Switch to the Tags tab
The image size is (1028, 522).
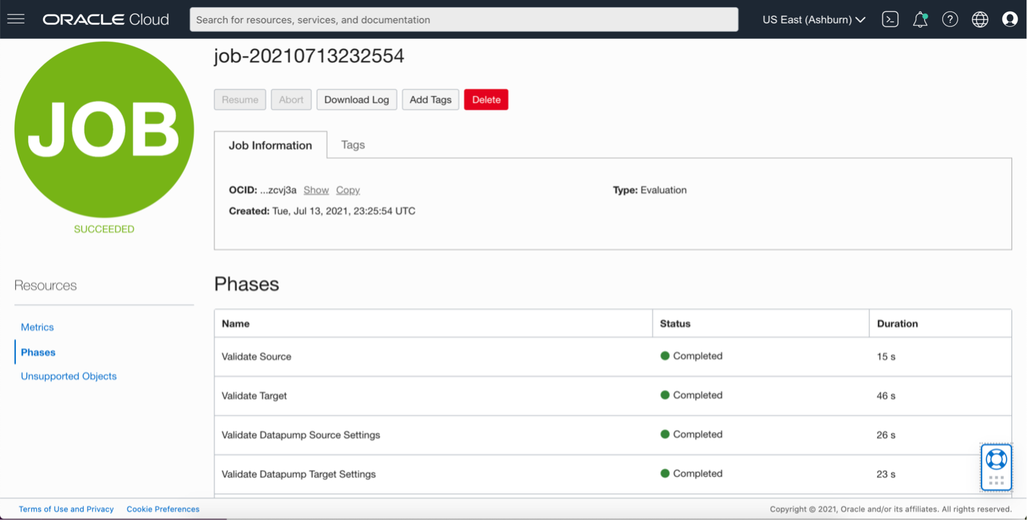(x=353, y=145)
